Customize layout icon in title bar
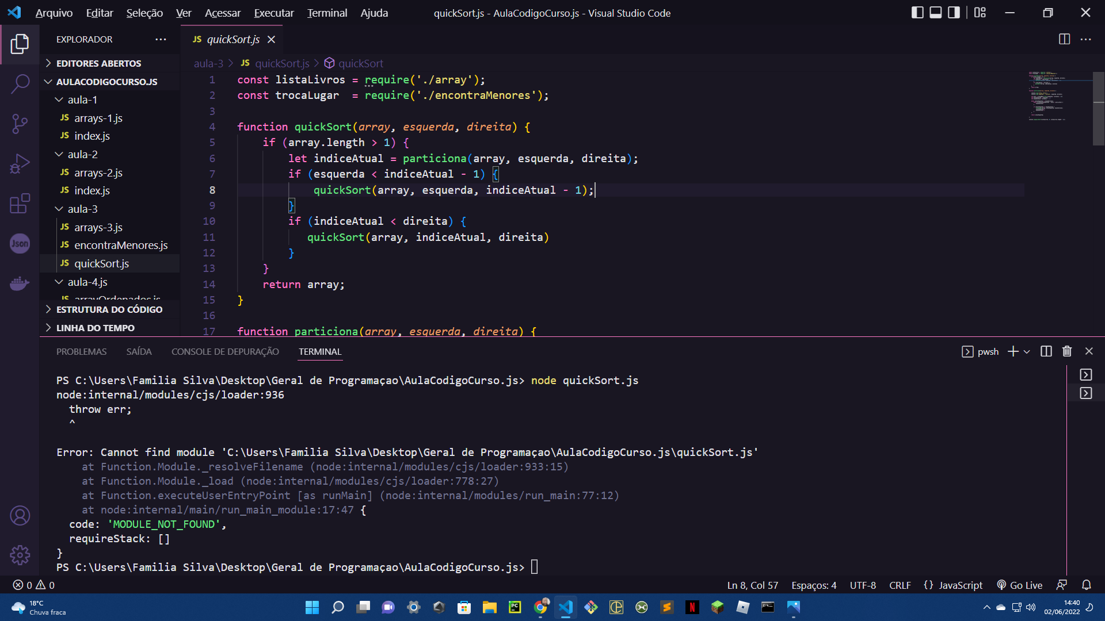Screen dimensions: 1105x621 coord(980,13)
